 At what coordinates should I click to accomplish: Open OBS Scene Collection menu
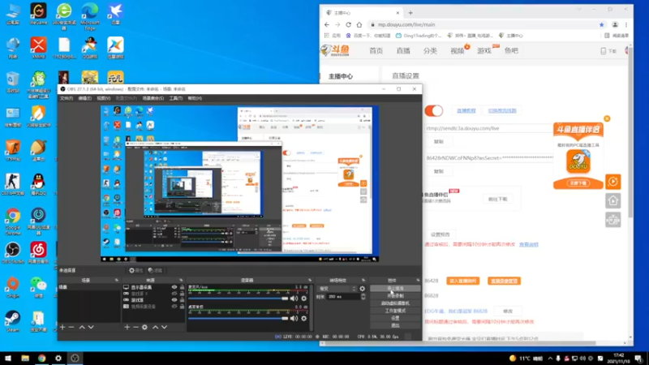(x=153, y=98)
